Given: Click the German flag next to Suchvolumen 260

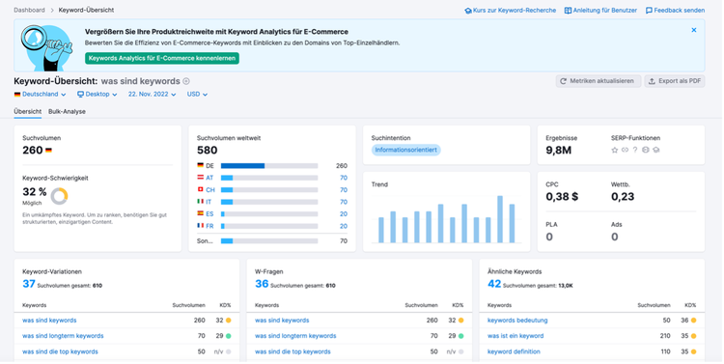Looking at the screenshot, I should [48, 151].
